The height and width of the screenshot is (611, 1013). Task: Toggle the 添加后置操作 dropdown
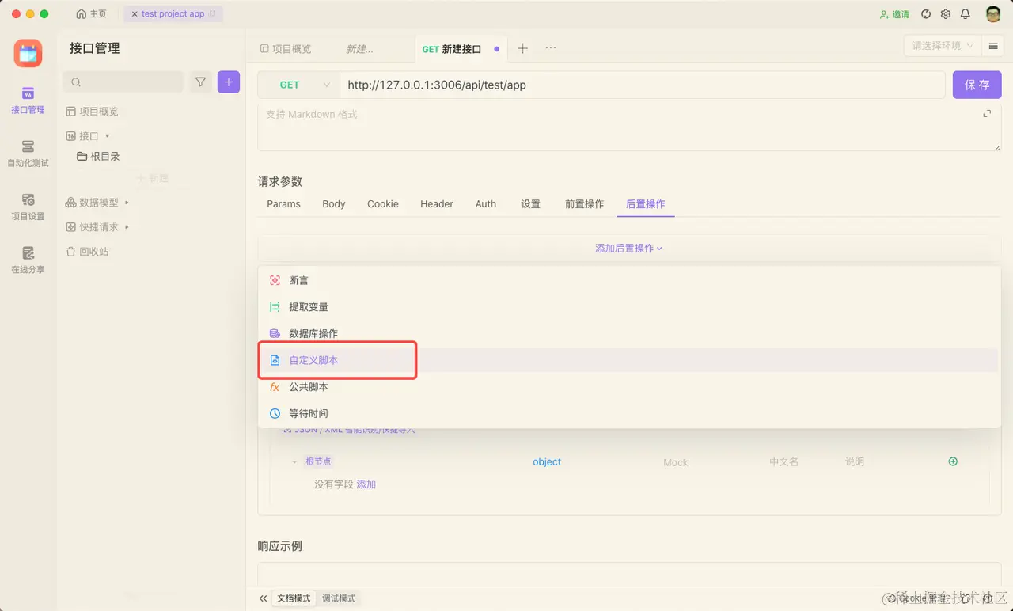point(629,248)
